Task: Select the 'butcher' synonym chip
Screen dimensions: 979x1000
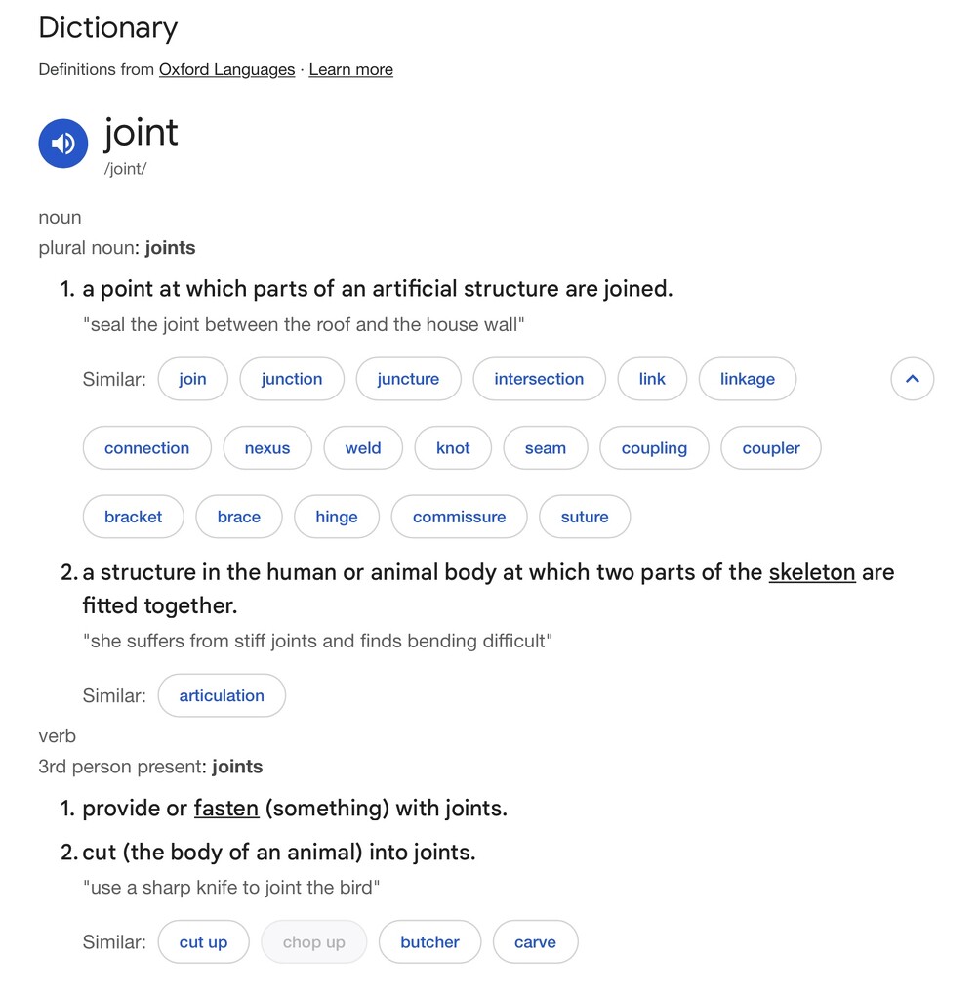Action: click(x=430, y=942)
